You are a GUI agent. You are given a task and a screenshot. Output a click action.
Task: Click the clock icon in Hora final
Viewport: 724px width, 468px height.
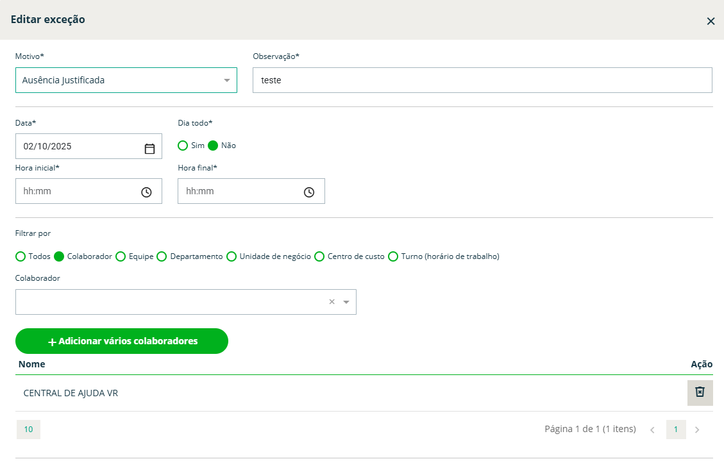click(309, 192)
